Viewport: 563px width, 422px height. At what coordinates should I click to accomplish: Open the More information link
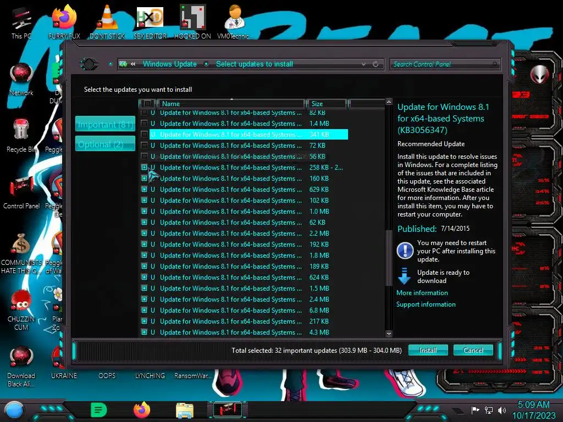[x=422, y=293]
